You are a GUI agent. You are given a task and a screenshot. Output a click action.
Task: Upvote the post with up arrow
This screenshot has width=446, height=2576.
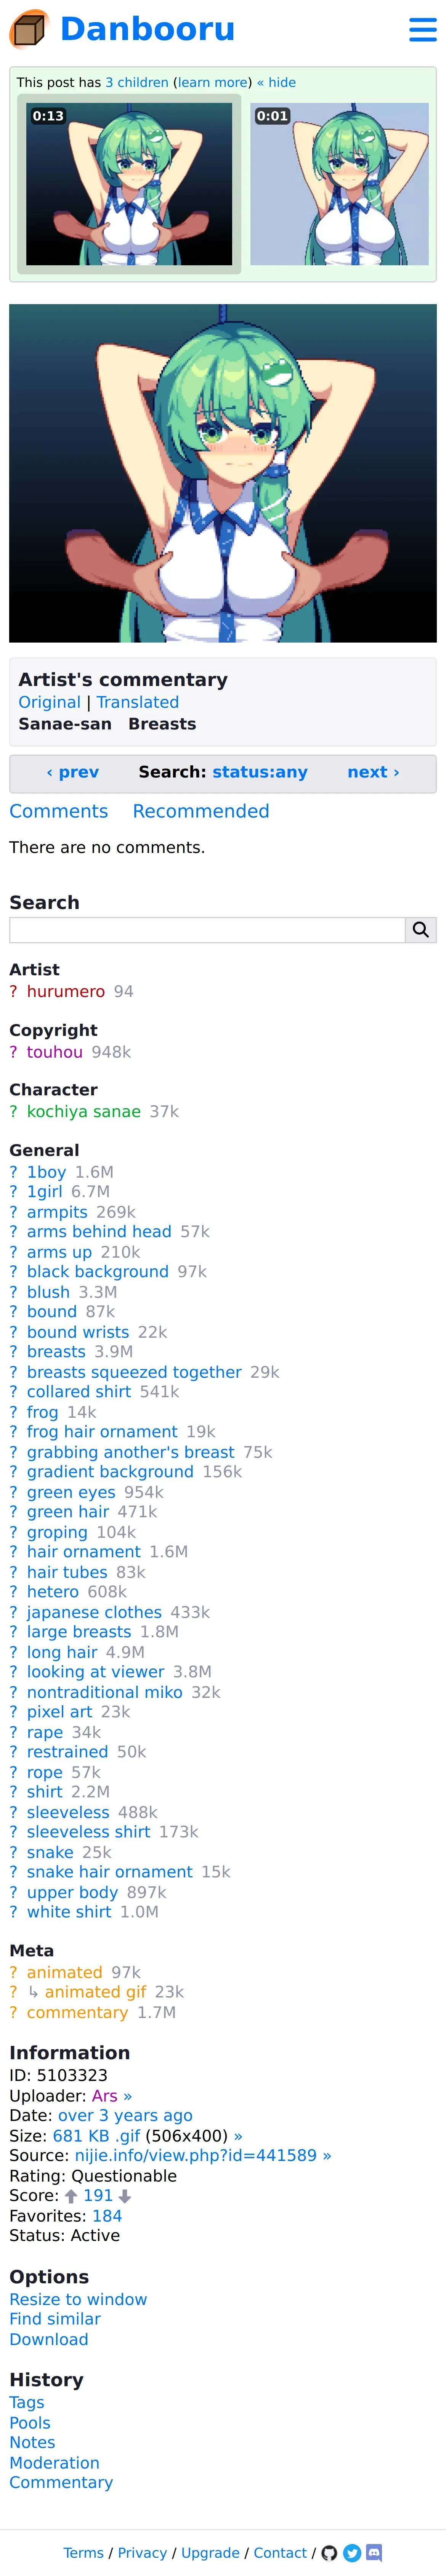pyautogui.click(x=71, y=2196)
